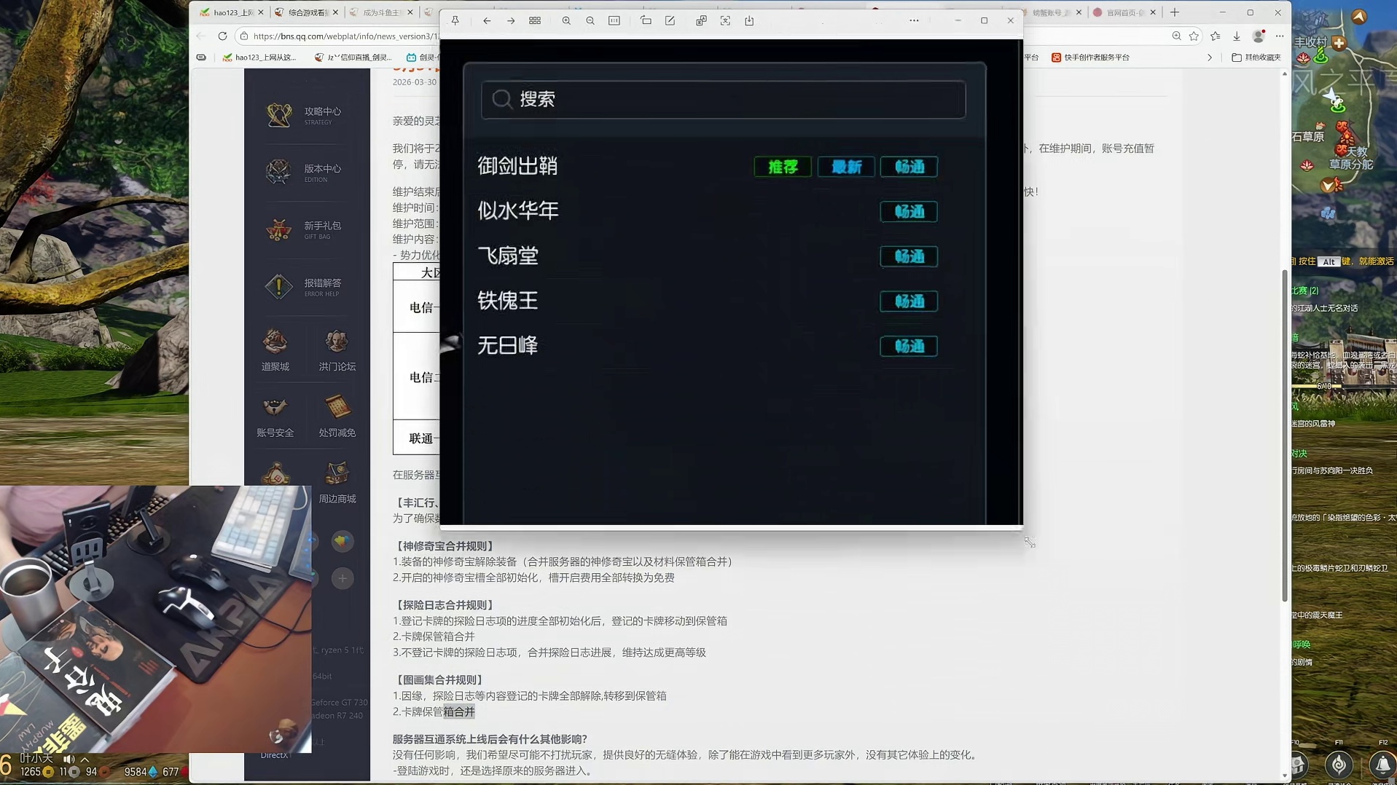Image resolution: width=1397 pixels, height=785 pixels.
Task: Click the 最新 tag on 御剑出鞘
Action: pos(846,167)
